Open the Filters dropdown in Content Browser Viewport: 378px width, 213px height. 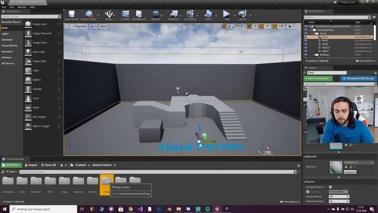(12, 172)
